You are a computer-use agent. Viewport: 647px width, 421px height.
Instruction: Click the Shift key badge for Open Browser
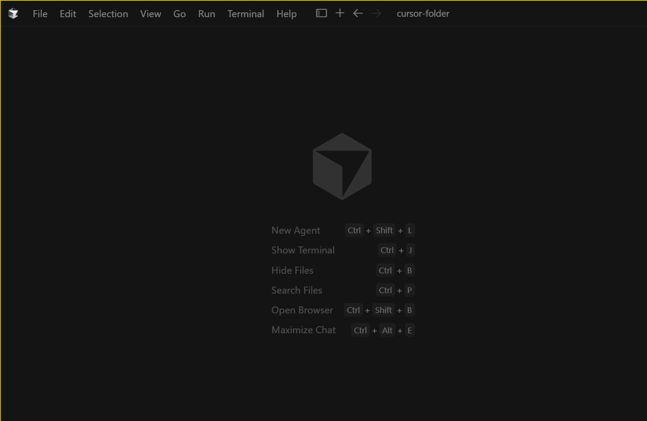click(383, 310)
